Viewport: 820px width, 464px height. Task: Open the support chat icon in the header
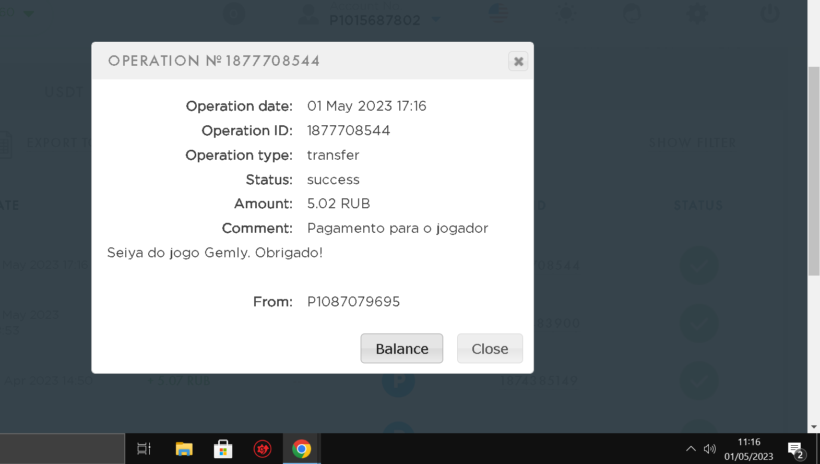click(x=632, y=14)
